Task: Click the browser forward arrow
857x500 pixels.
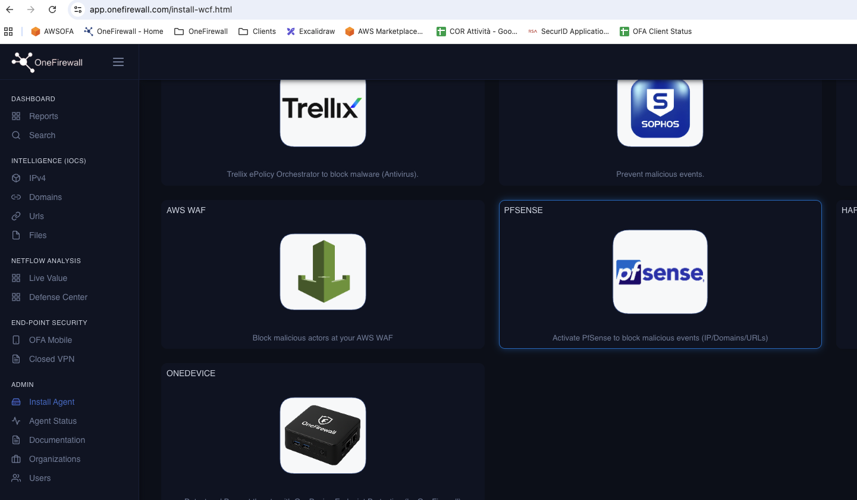Action: [31, 10]
